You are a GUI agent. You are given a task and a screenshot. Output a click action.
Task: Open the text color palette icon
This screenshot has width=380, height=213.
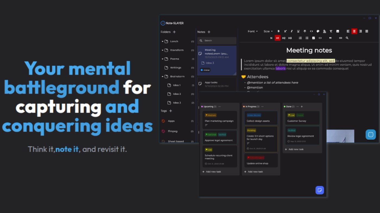318,31
